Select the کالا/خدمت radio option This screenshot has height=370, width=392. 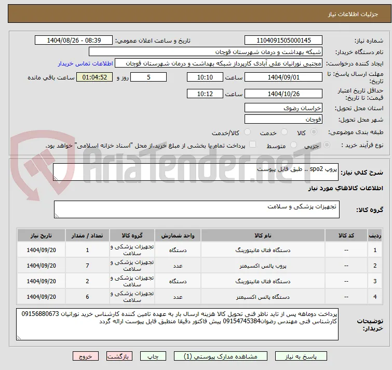[x=247, y=132]
